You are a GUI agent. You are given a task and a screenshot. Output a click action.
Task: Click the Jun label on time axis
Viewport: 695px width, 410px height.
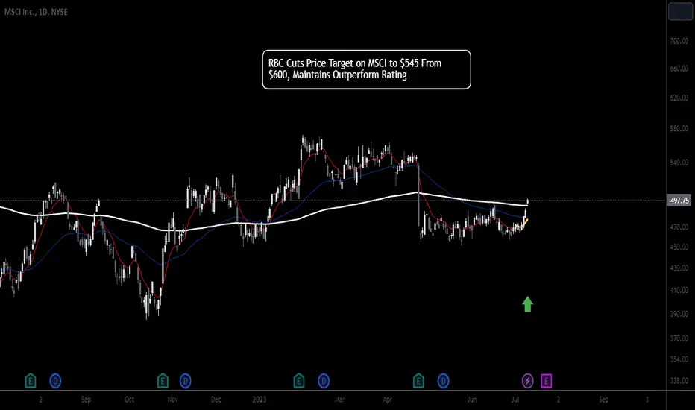[x=471, y=400]
